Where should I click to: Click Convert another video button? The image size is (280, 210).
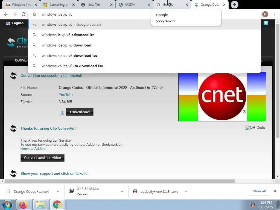click(x=42, y=158)
